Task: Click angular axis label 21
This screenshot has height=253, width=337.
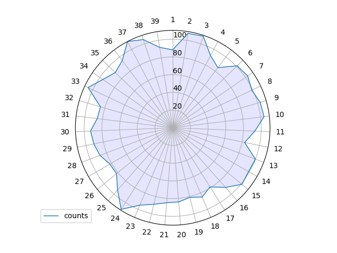Action: point(164,235)
